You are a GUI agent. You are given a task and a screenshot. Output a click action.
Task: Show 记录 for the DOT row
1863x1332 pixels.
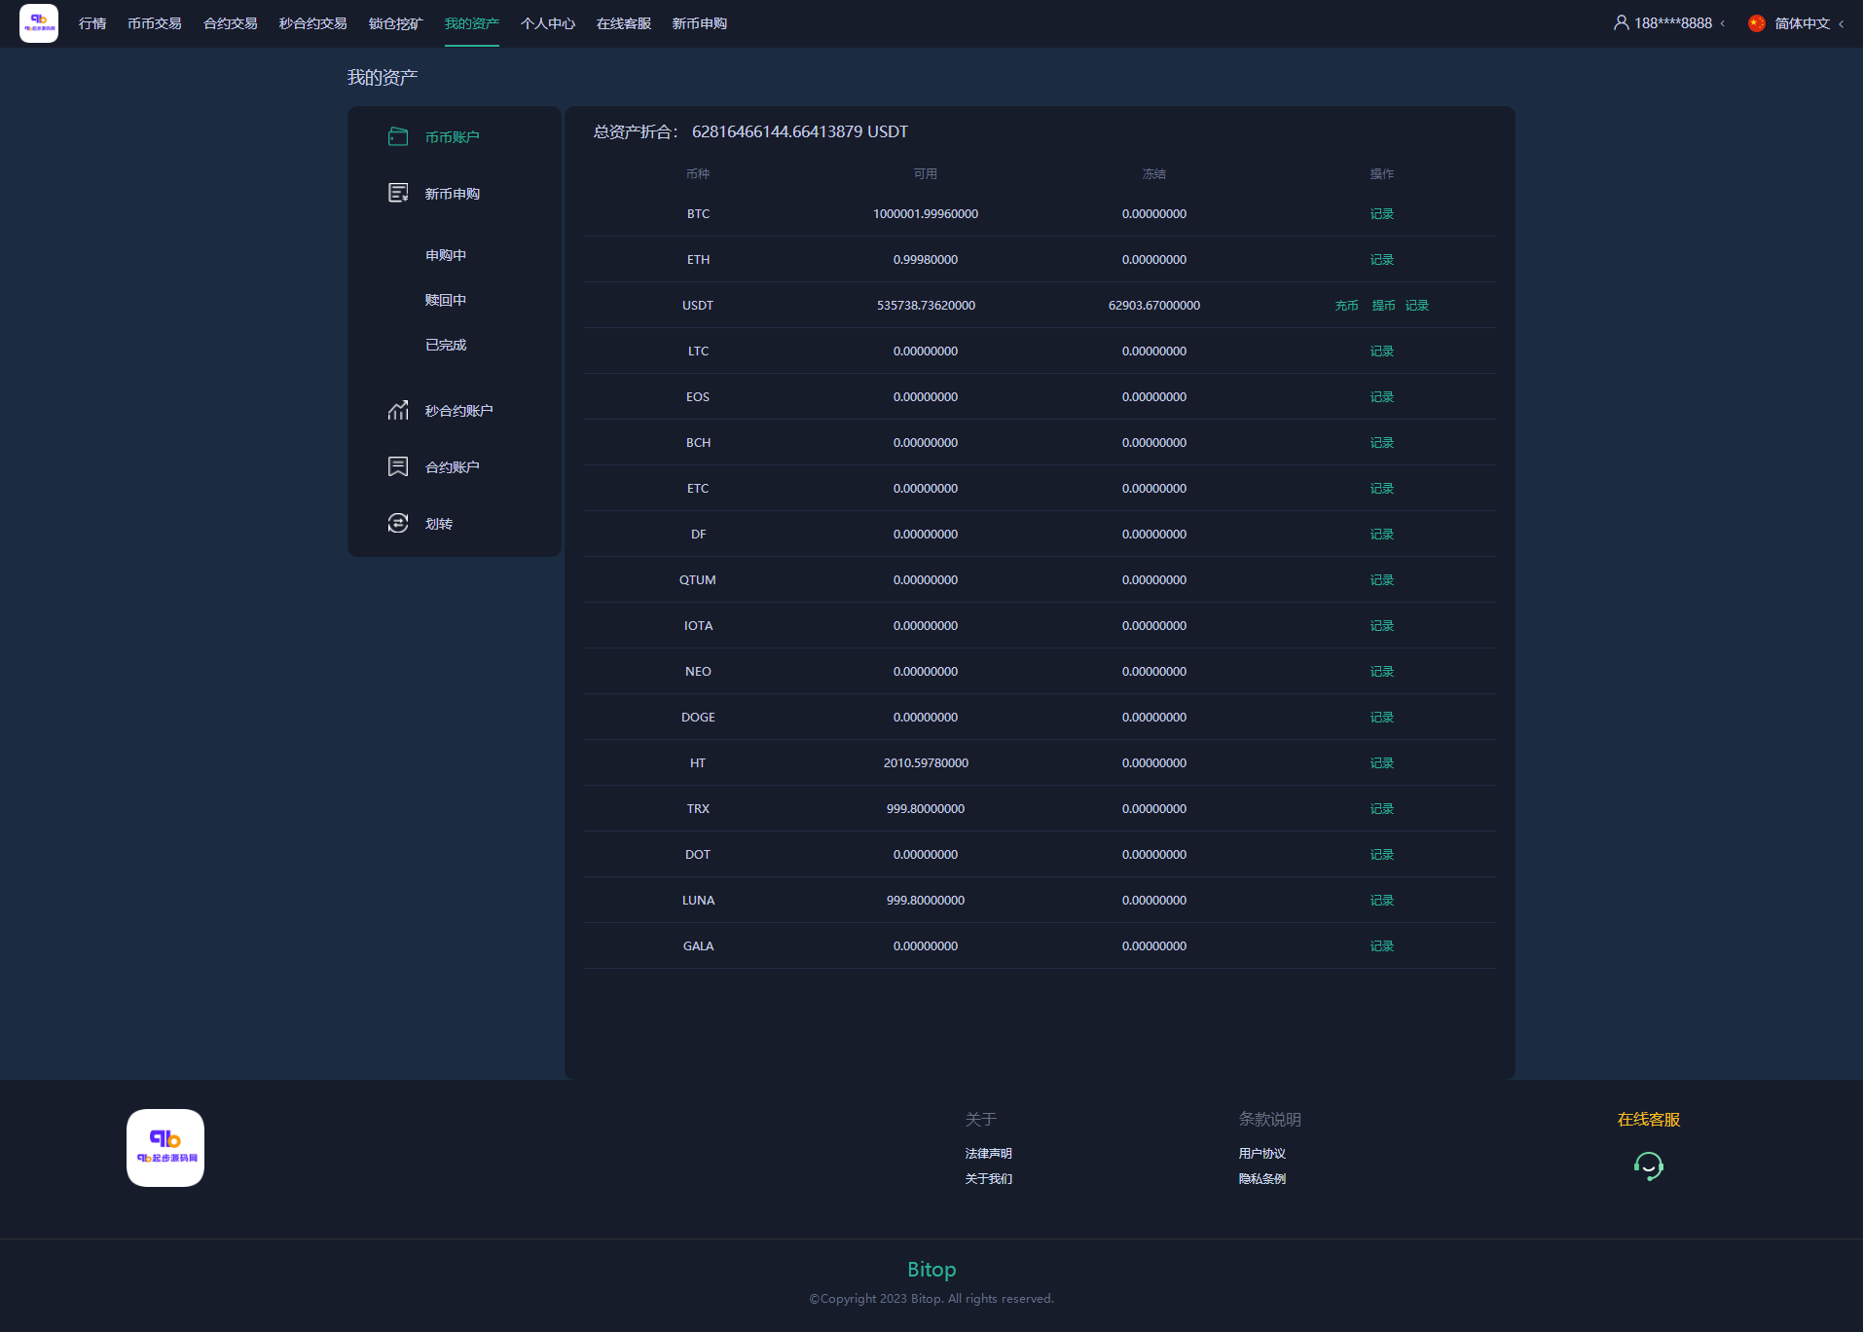[1382, 855]
